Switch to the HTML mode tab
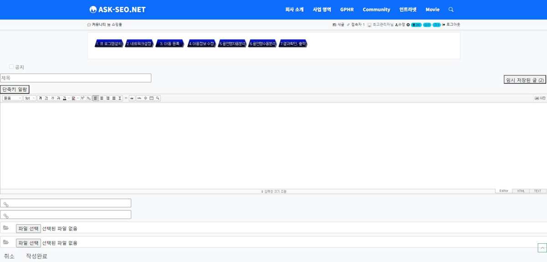 (521, 191)
